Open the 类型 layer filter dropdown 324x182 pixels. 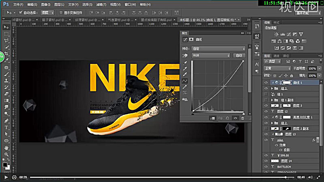(x=273, y=61)
